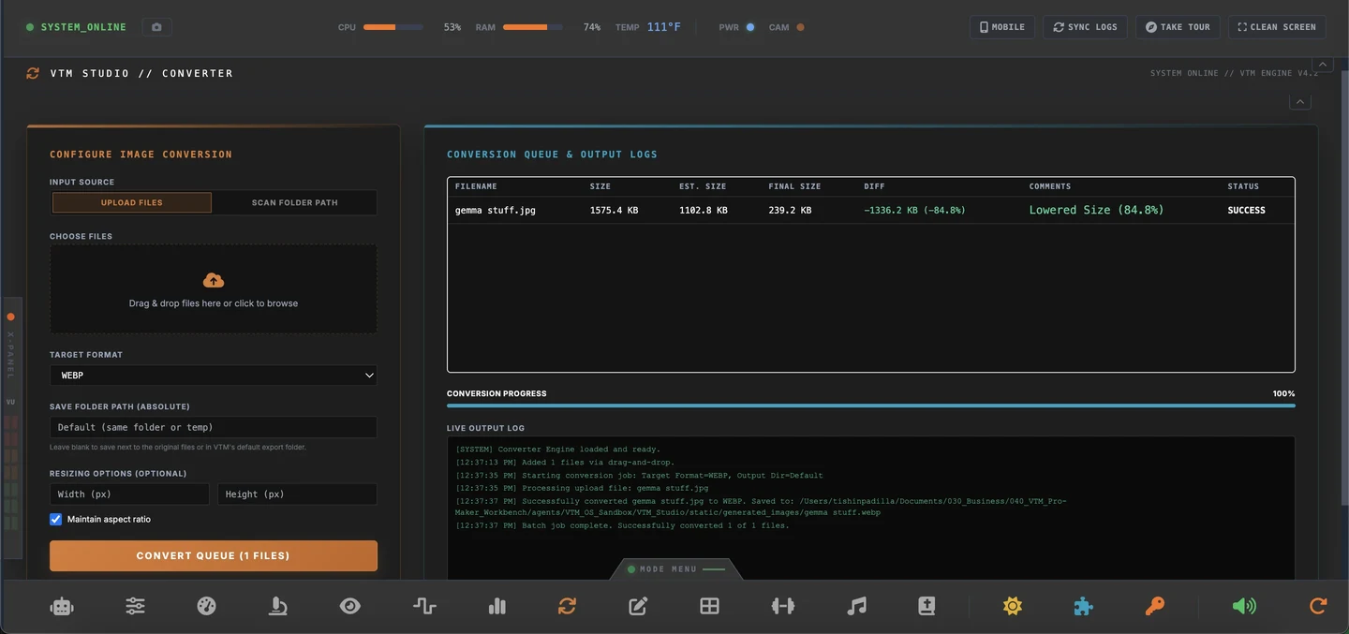Click the TAKE TOUR button
Screen dimensions: 1349x634
(1178, 27)
